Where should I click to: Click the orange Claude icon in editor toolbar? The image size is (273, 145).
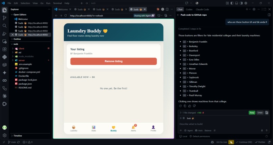pos(158,9)
